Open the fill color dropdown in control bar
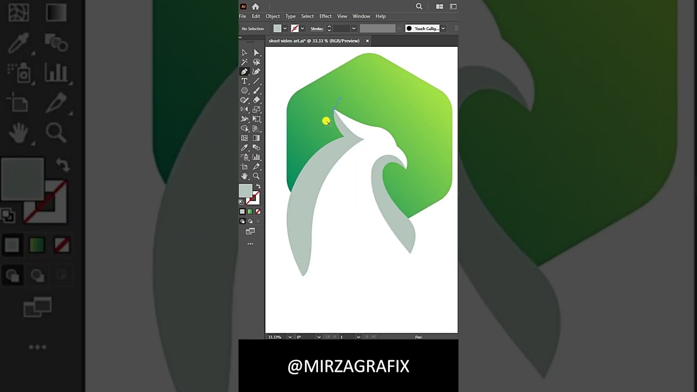The image size is (697, 392). click(285, 28)
